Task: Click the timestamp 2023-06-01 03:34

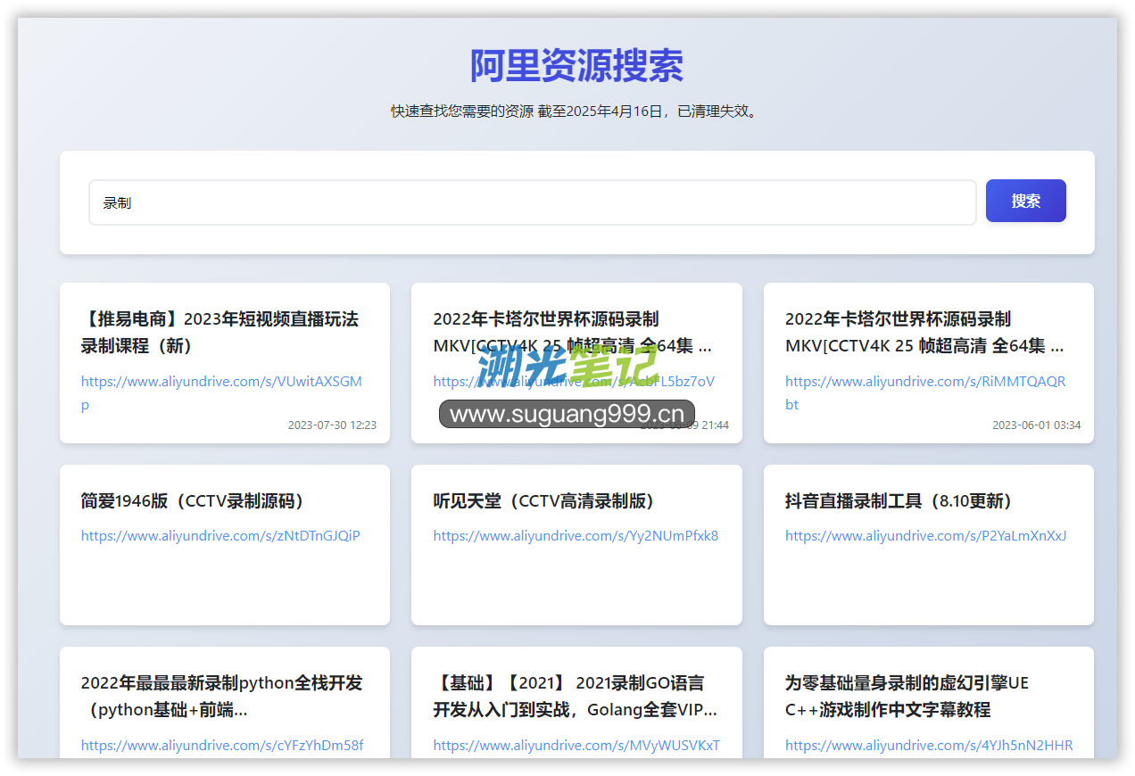Action: click(1036, 425)
